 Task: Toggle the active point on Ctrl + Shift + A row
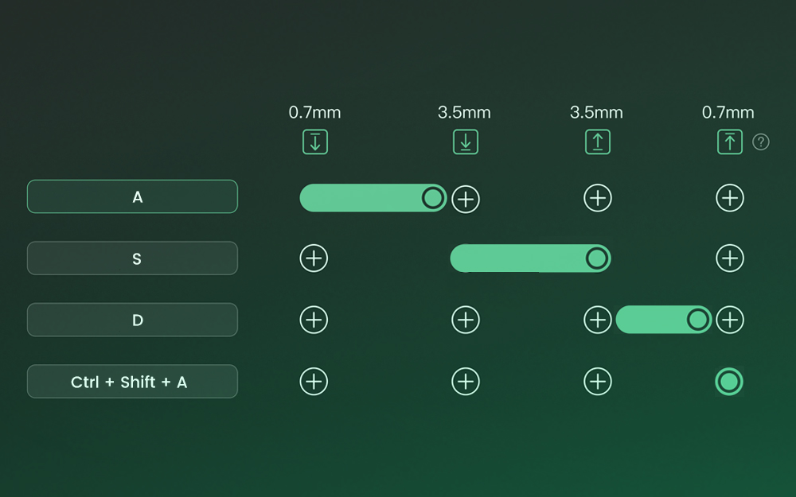point(729,382)
